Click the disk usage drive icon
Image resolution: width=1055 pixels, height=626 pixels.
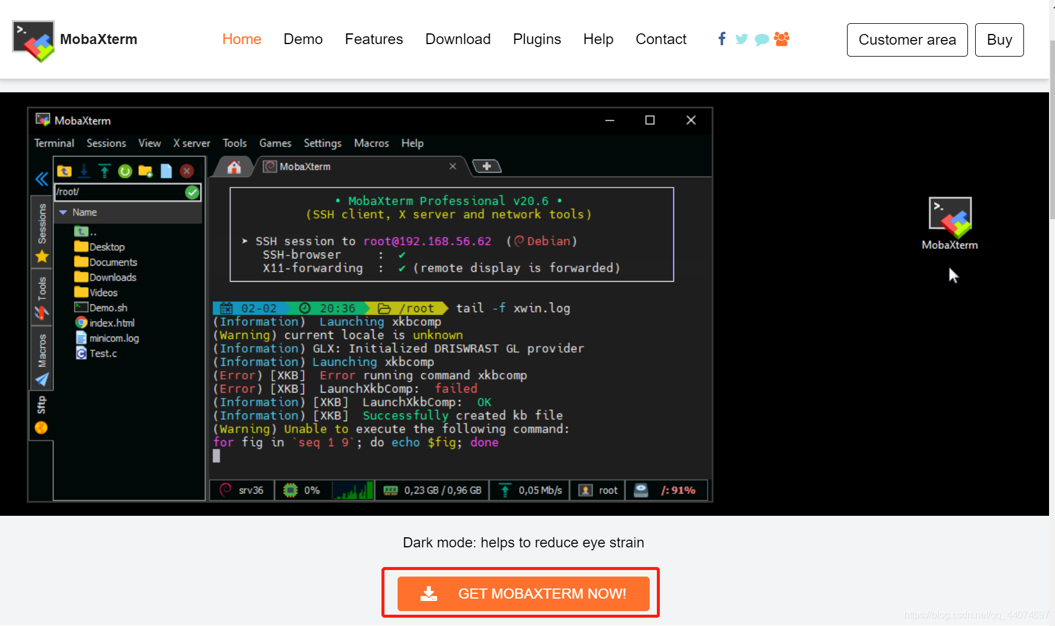(x=641, y=490)
